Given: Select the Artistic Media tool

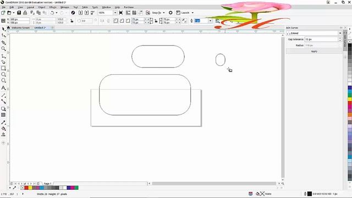Looking at the screenshot, I should pyautogui.click(x=3, y=62).
